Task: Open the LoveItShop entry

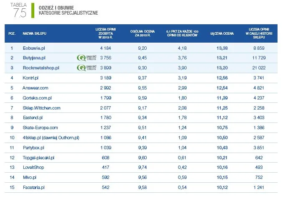Action: click(x=34, y=168)
